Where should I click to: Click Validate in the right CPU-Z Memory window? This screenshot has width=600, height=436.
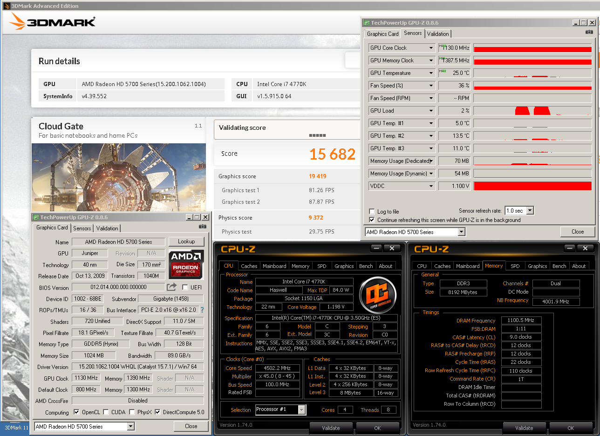pos(524,428)
